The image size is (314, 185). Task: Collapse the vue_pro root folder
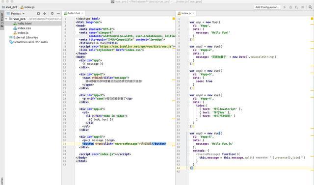coord(6,19)
